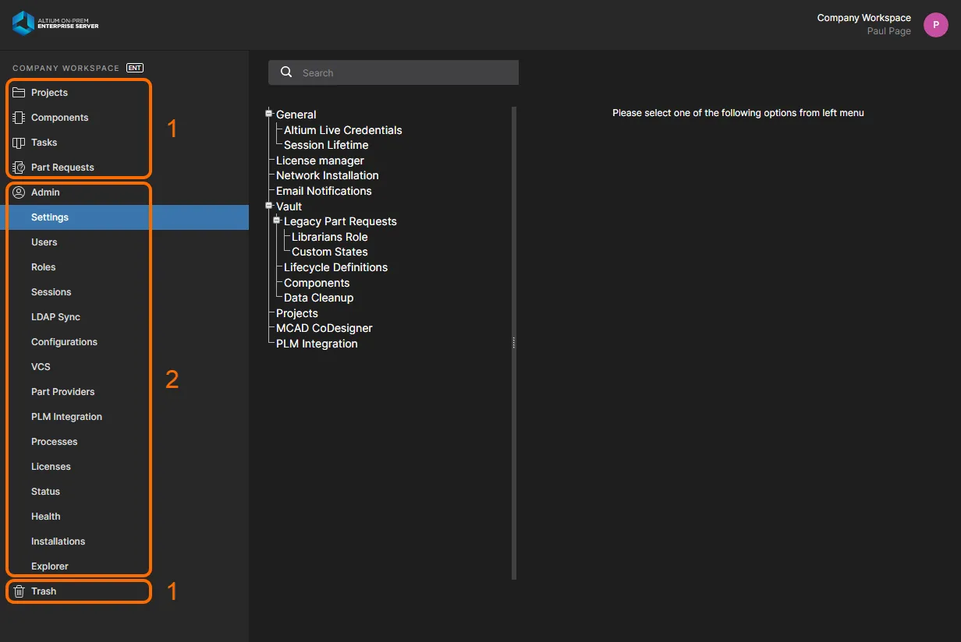Click the settings tree splitter handle

coord(514,343)
